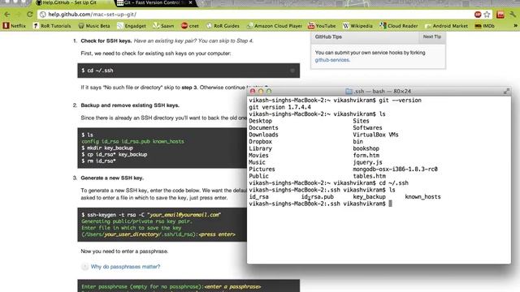Click 'VirtualBox VMs' in the terminal listing
Image resolution: width=520 pixels, height=292 pixels.
[x=375, y=135]
